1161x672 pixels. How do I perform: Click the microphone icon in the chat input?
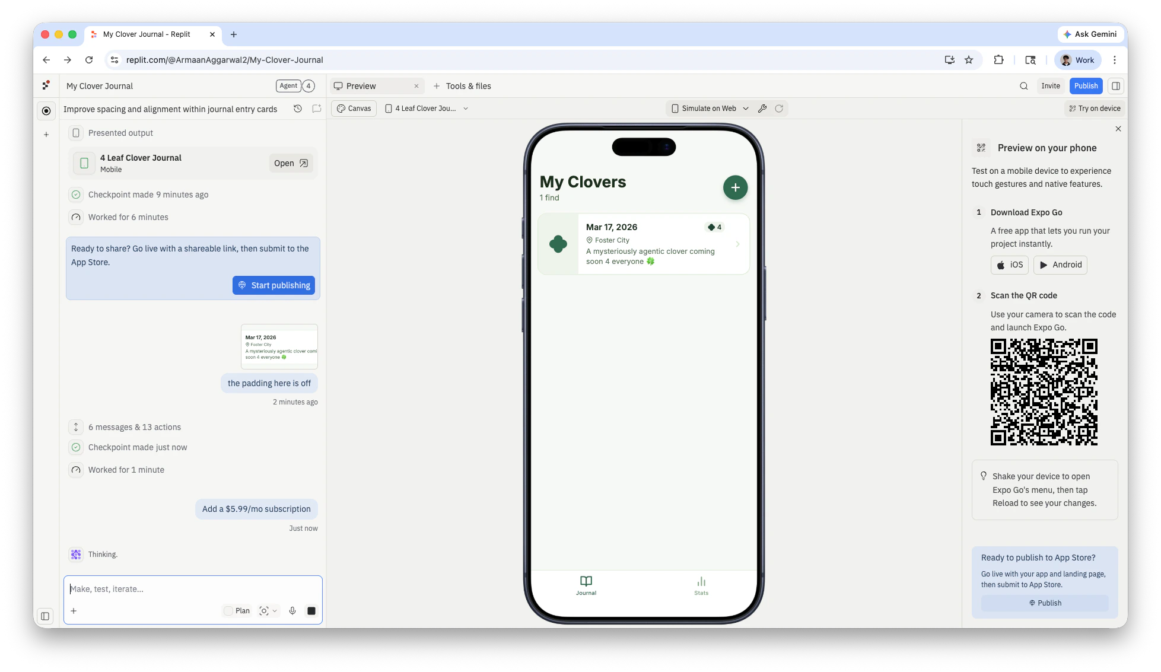point(292,610)
